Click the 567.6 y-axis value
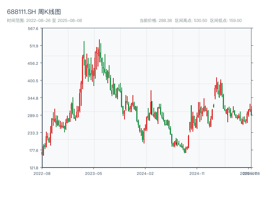 (32, 30)
